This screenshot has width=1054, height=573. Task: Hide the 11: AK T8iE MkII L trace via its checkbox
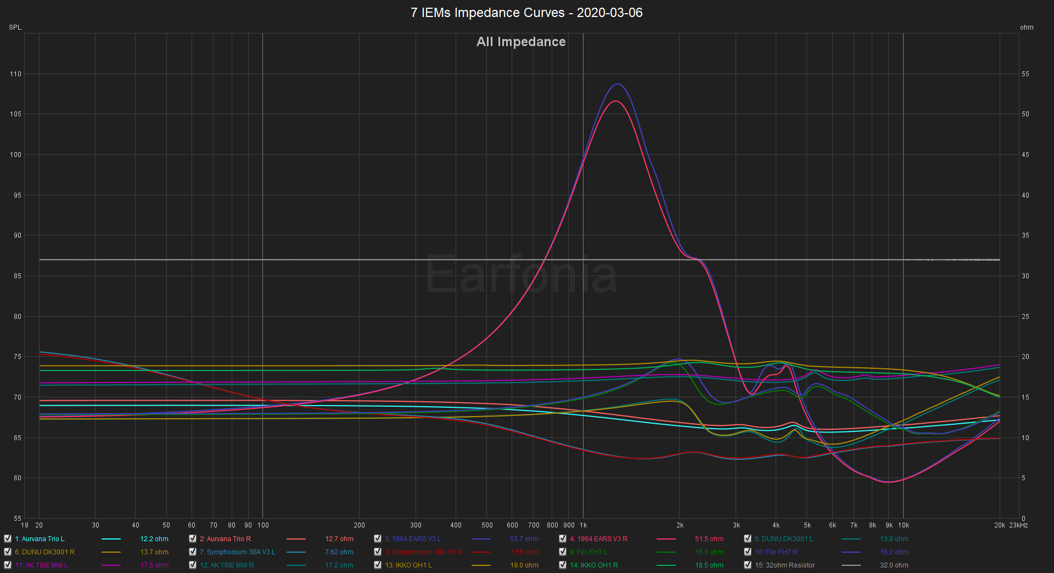(8, 565)
